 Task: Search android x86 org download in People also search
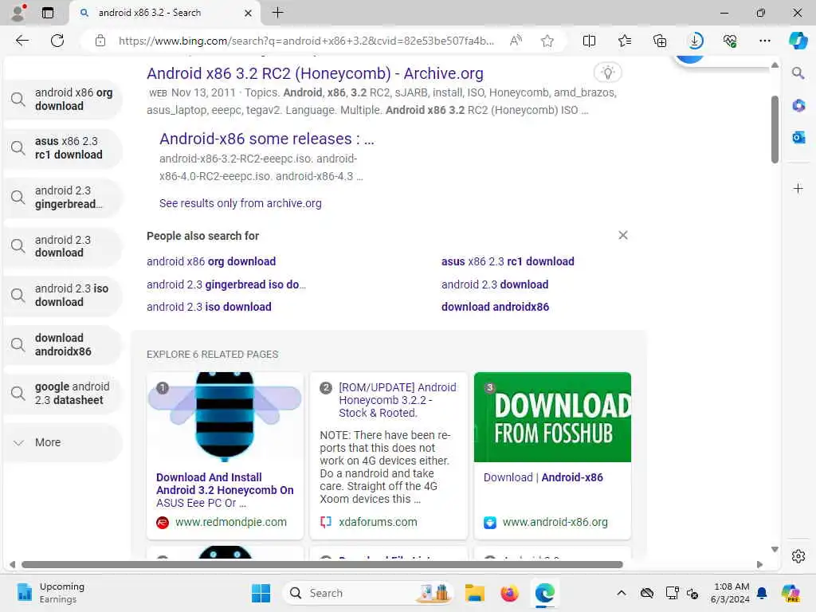[211, 261]
